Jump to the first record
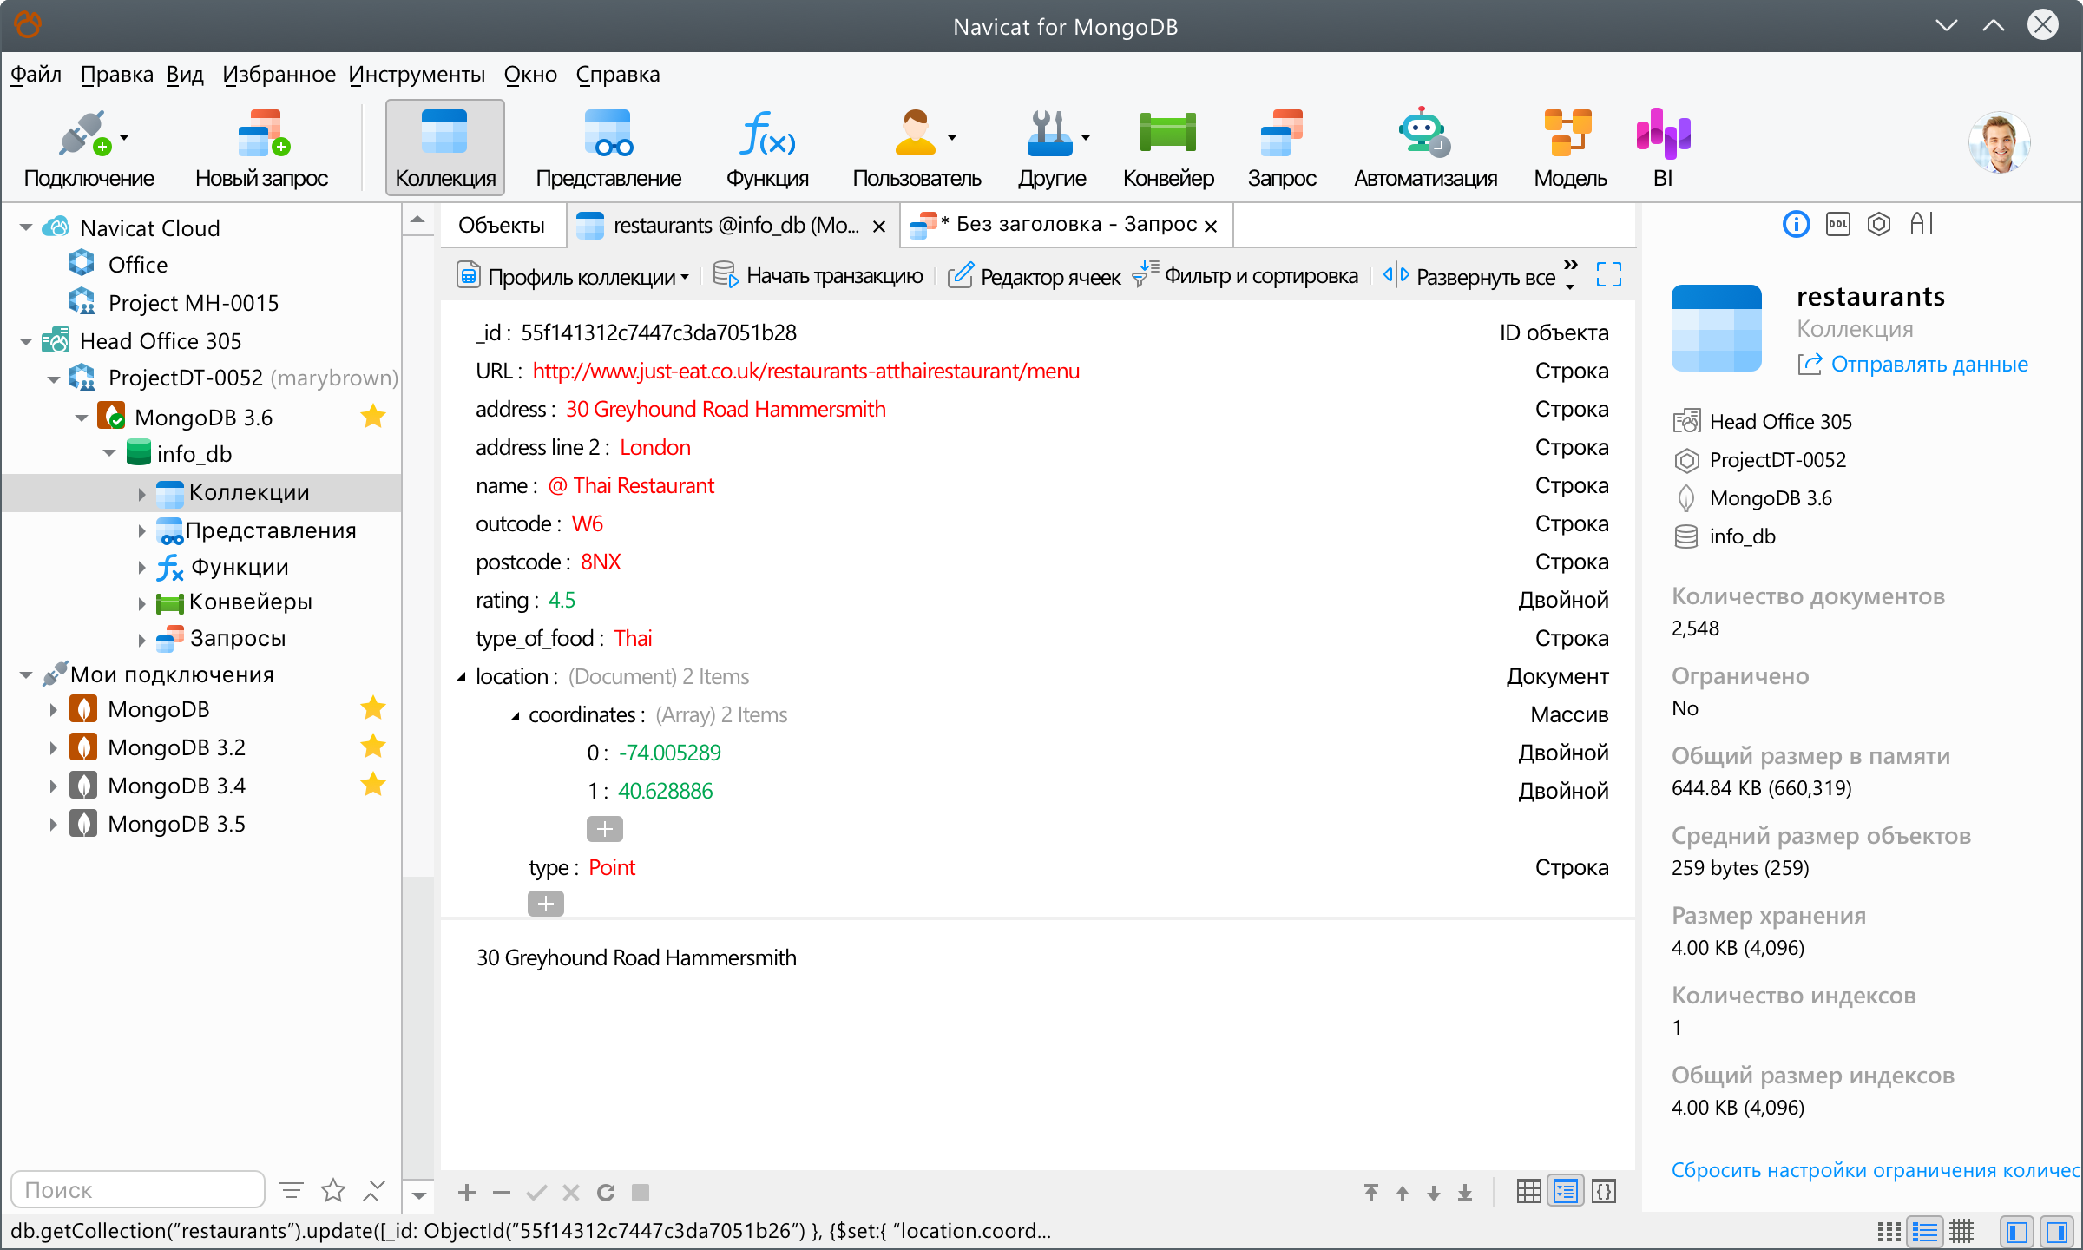Image resolution: width=2083 pixels, height=1250 pixels. pyautogui.click(x=1371, y=1193)
